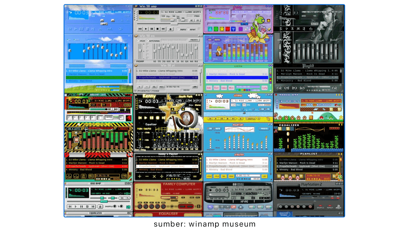Pause playback in the Win 98 amp skin

(152, 29)
